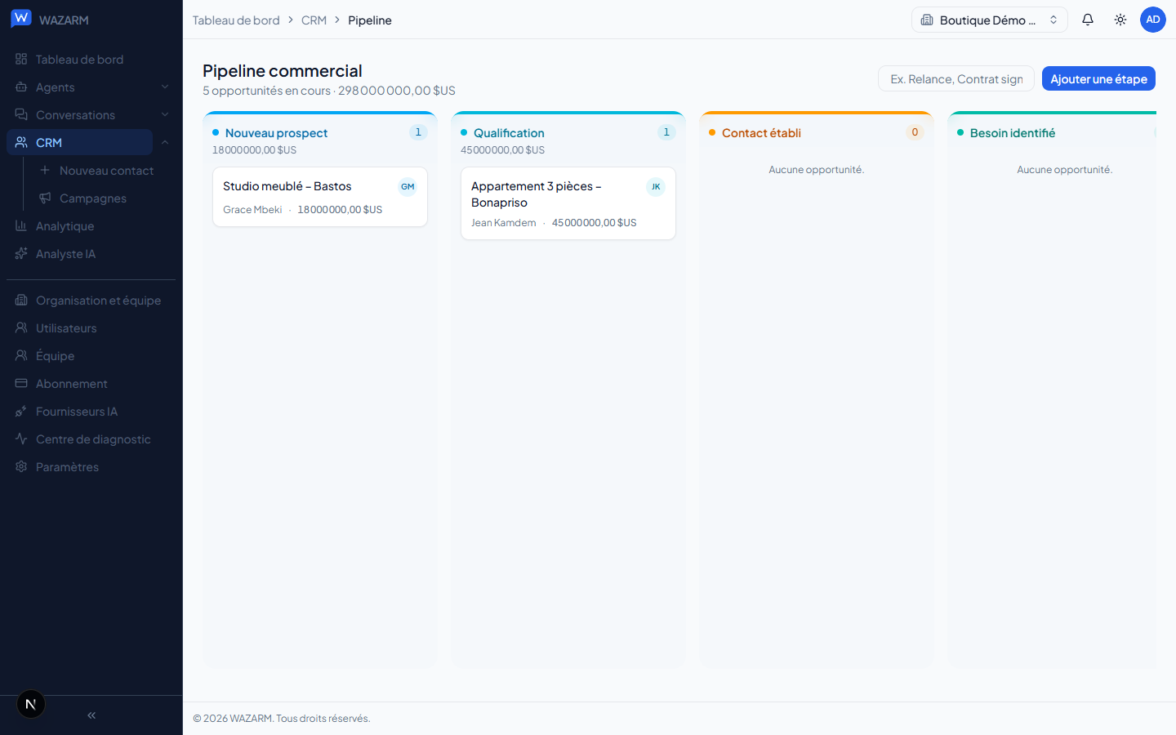Click the Utilisateurs people icon
Screen dimensions: 1176x735
point(21,327)
